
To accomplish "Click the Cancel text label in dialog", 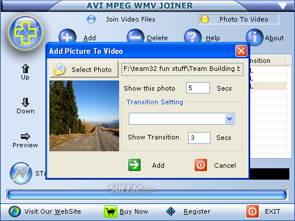I will [x=225, y=165].
